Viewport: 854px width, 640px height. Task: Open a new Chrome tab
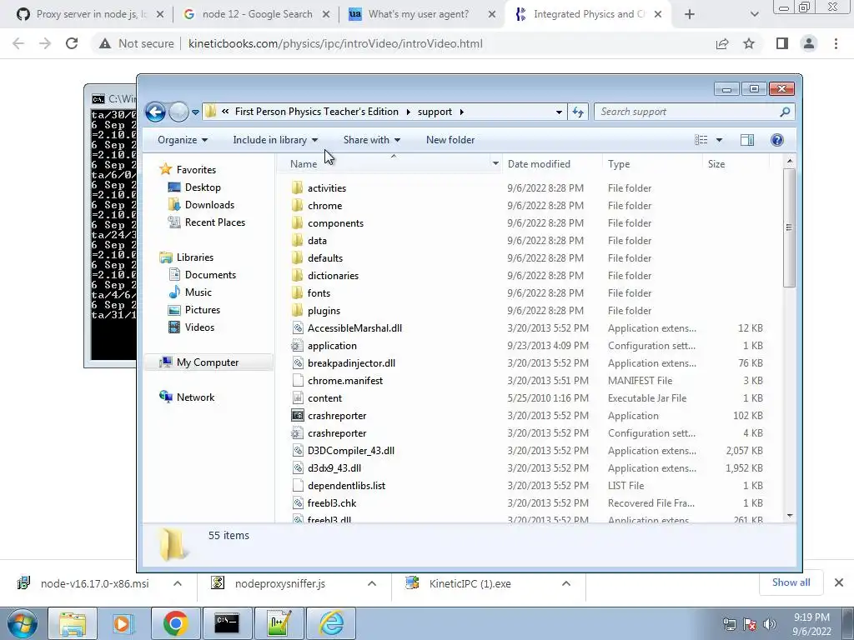pyautogui.click(x=690, y=15)
